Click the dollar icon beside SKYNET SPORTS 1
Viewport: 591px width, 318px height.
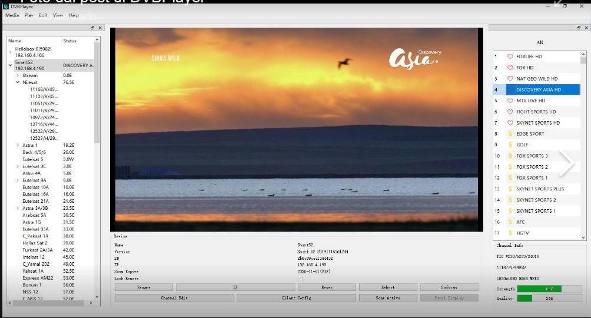510,211
